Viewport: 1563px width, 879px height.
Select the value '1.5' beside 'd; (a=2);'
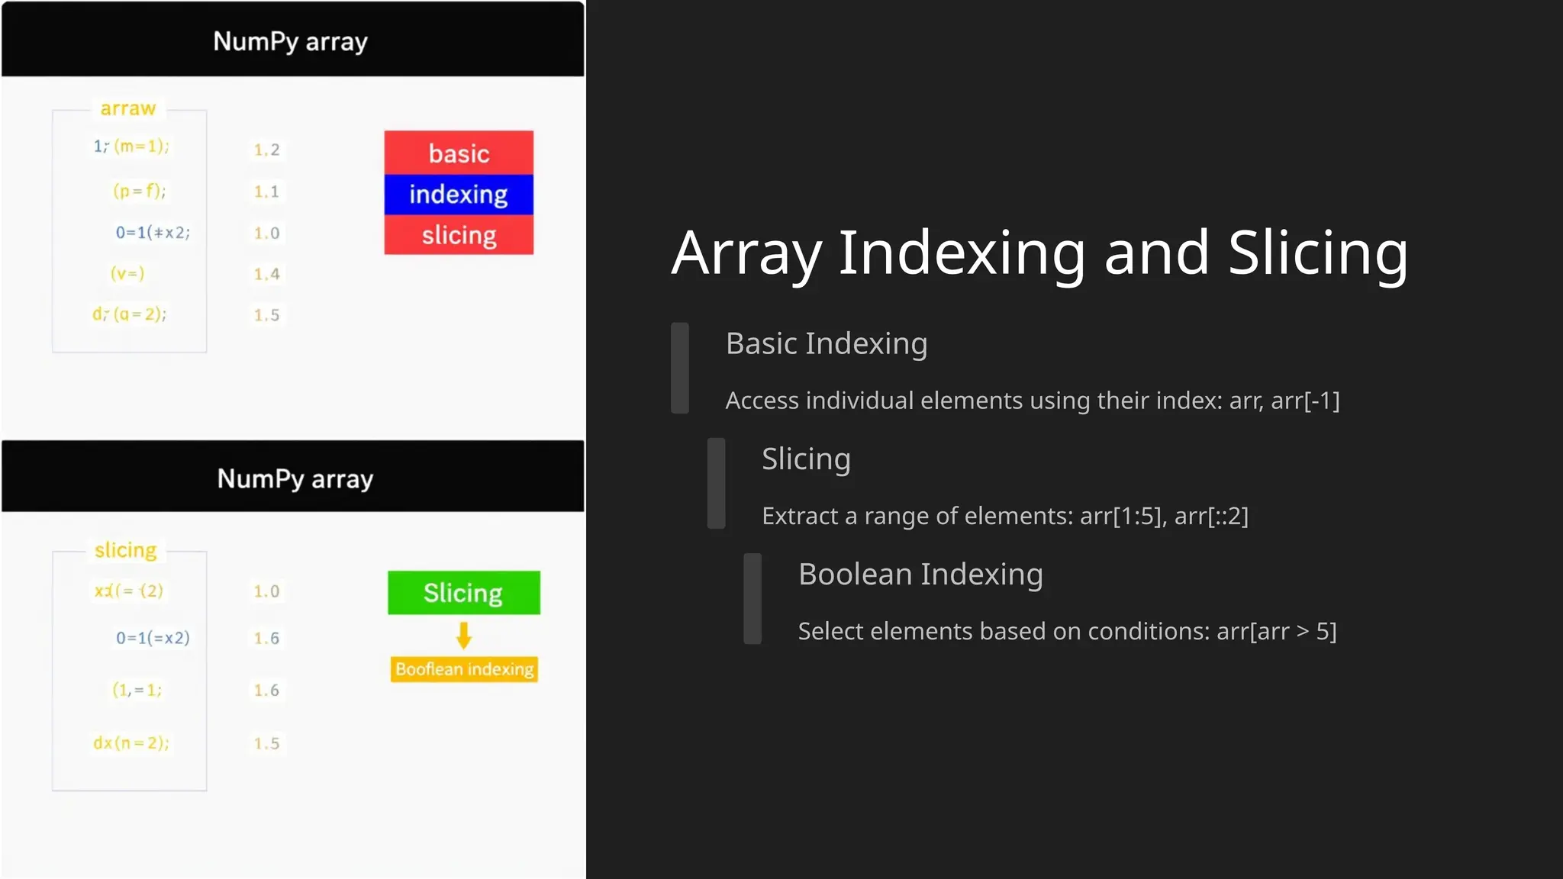[267, 315]
